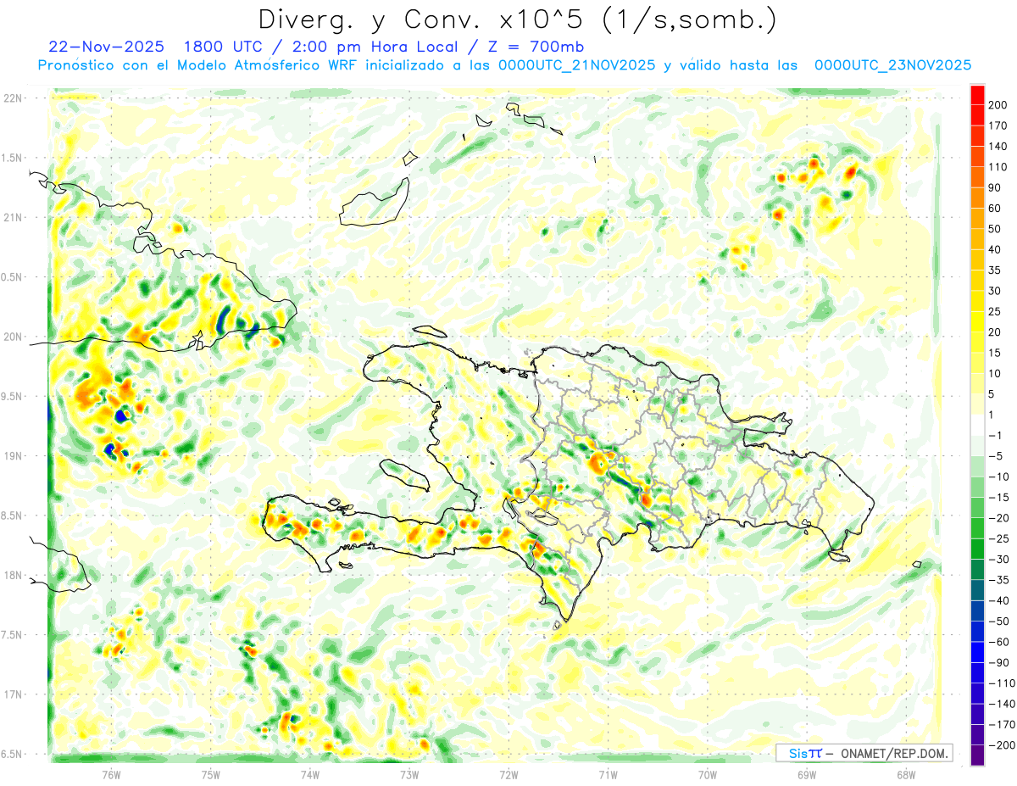Click the '71W' longitude label
The height and width of the screenshot is (786, 1017).
coord(608,774)
